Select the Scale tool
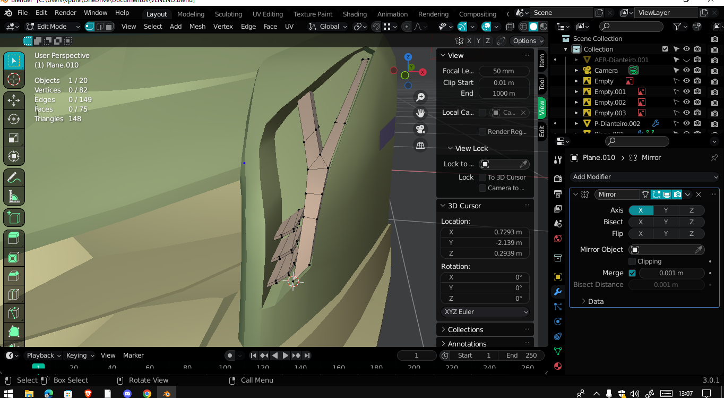Screen dimensions: 724x398 (14, 138)
